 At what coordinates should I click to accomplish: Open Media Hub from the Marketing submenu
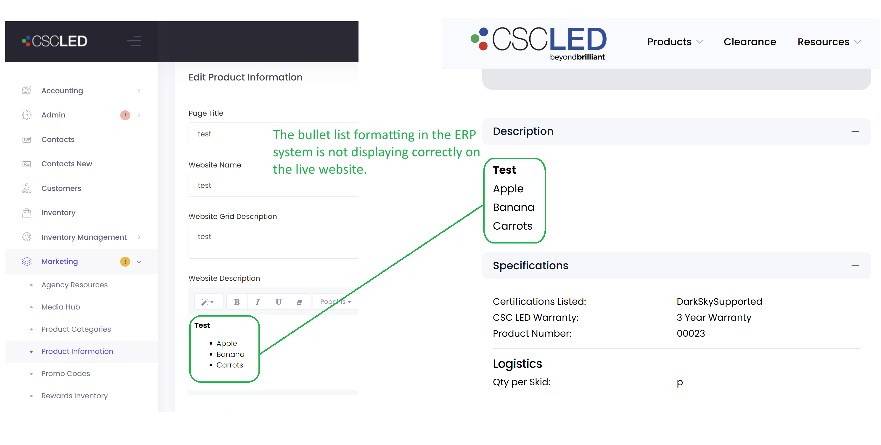coord(60,307)
